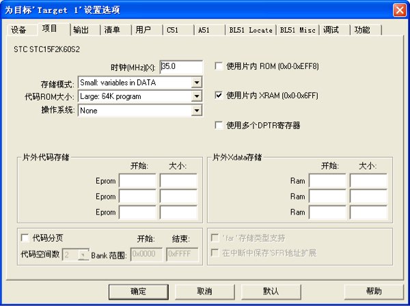Viewport: 410px width, 306px height.
Task: Click first Eprom 大小 field
Action: (x=178, y=181)
